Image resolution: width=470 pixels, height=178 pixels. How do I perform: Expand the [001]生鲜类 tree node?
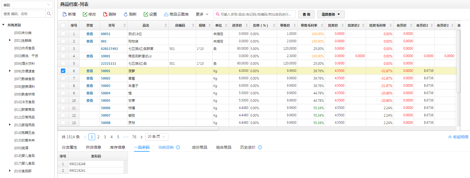click(10, 40)
